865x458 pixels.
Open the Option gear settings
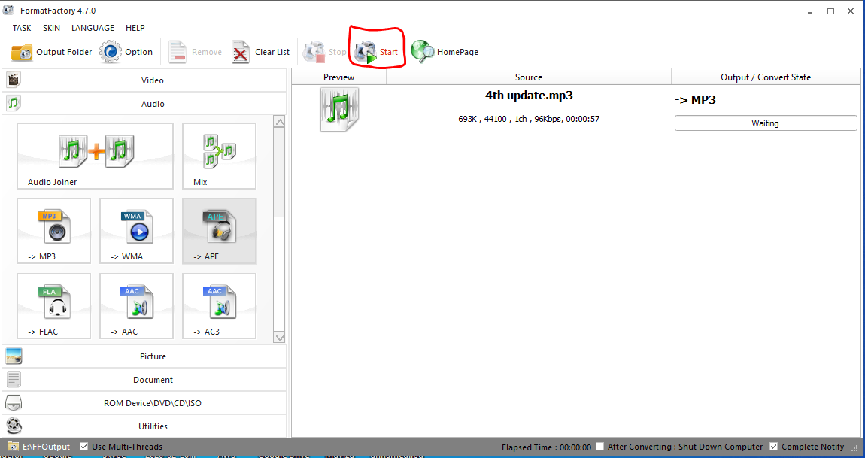click(111, 52)
